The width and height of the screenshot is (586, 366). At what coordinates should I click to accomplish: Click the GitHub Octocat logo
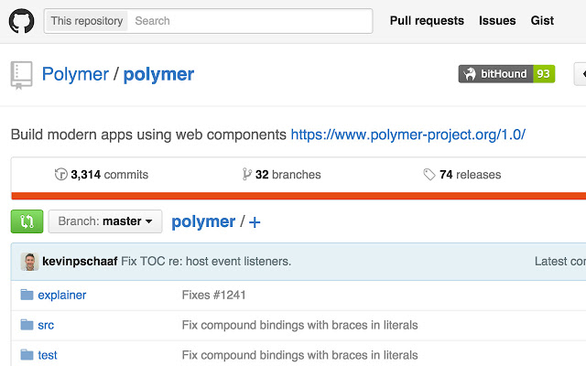click(21, 21)
